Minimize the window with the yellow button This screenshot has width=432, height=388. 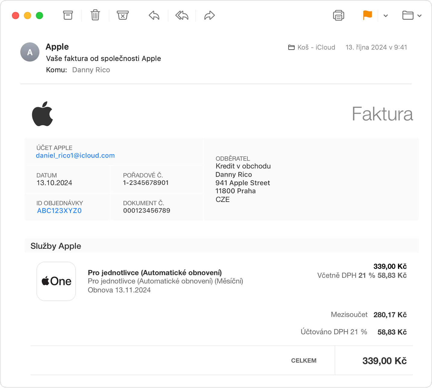click(27, 15)
